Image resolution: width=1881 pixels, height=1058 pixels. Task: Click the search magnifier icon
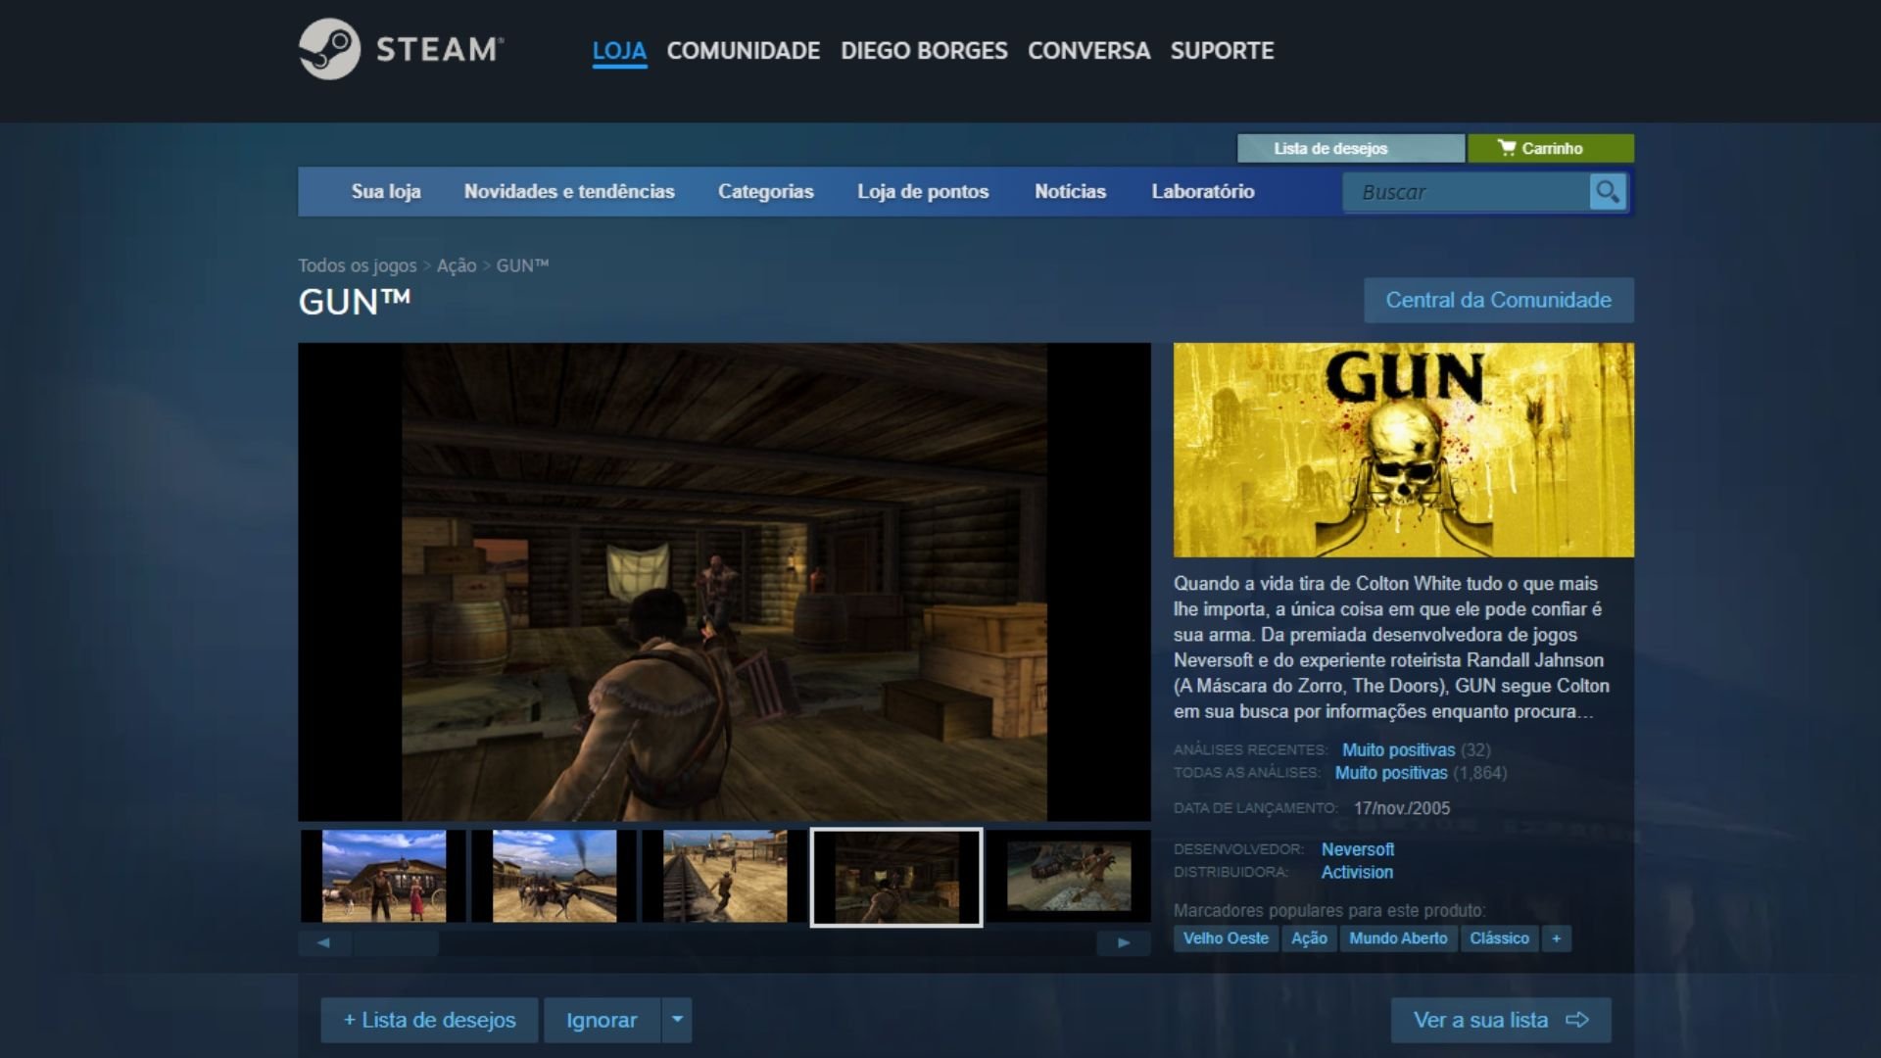(x=1607, y=192)
